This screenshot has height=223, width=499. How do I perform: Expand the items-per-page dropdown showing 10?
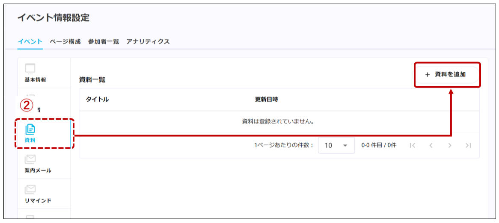(x=336, y=146)
